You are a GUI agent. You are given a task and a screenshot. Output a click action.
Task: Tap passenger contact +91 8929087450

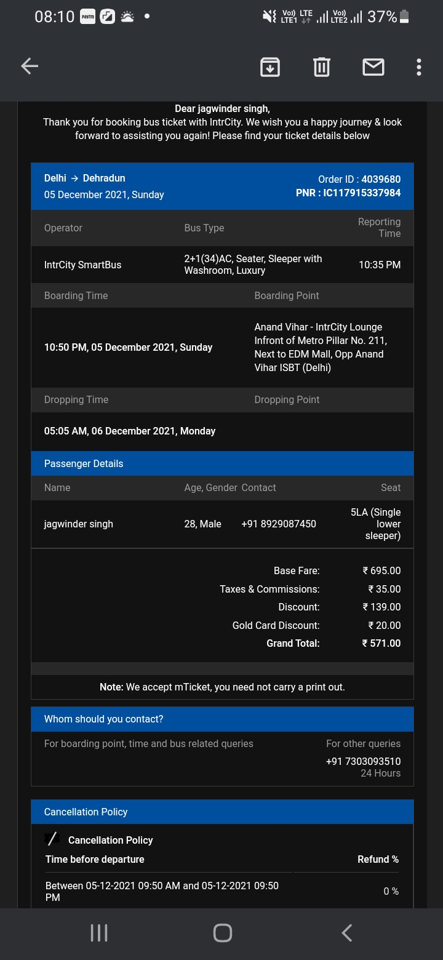(x=279, y=524)
